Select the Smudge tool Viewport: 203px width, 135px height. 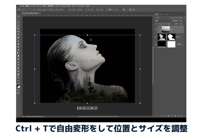click(x=18, y=56)
